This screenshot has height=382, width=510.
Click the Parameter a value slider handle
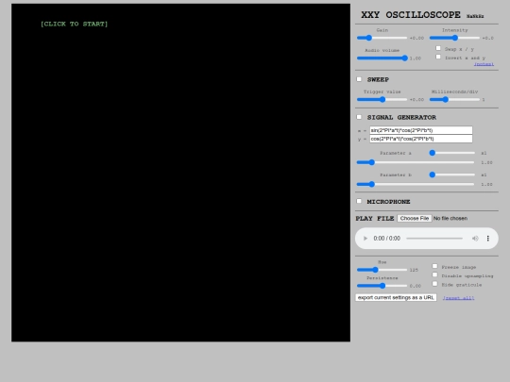tap(372, 162)
